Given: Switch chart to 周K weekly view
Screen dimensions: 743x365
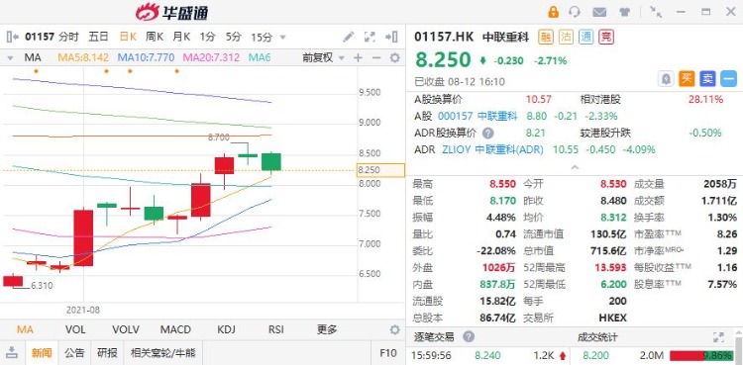Looking at the screenshot, I should click(x=155, y=37).
